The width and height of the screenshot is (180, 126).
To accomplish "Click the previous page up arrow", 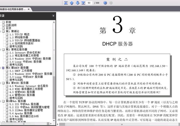I will [72, 3].
